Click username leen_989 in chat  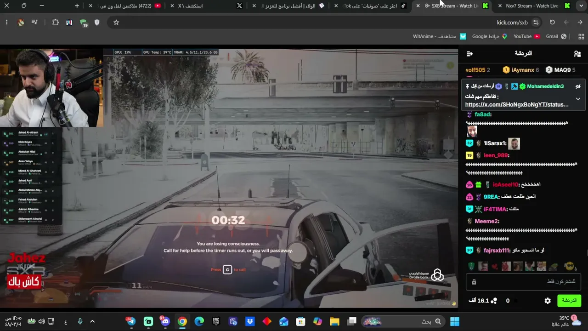496,155
